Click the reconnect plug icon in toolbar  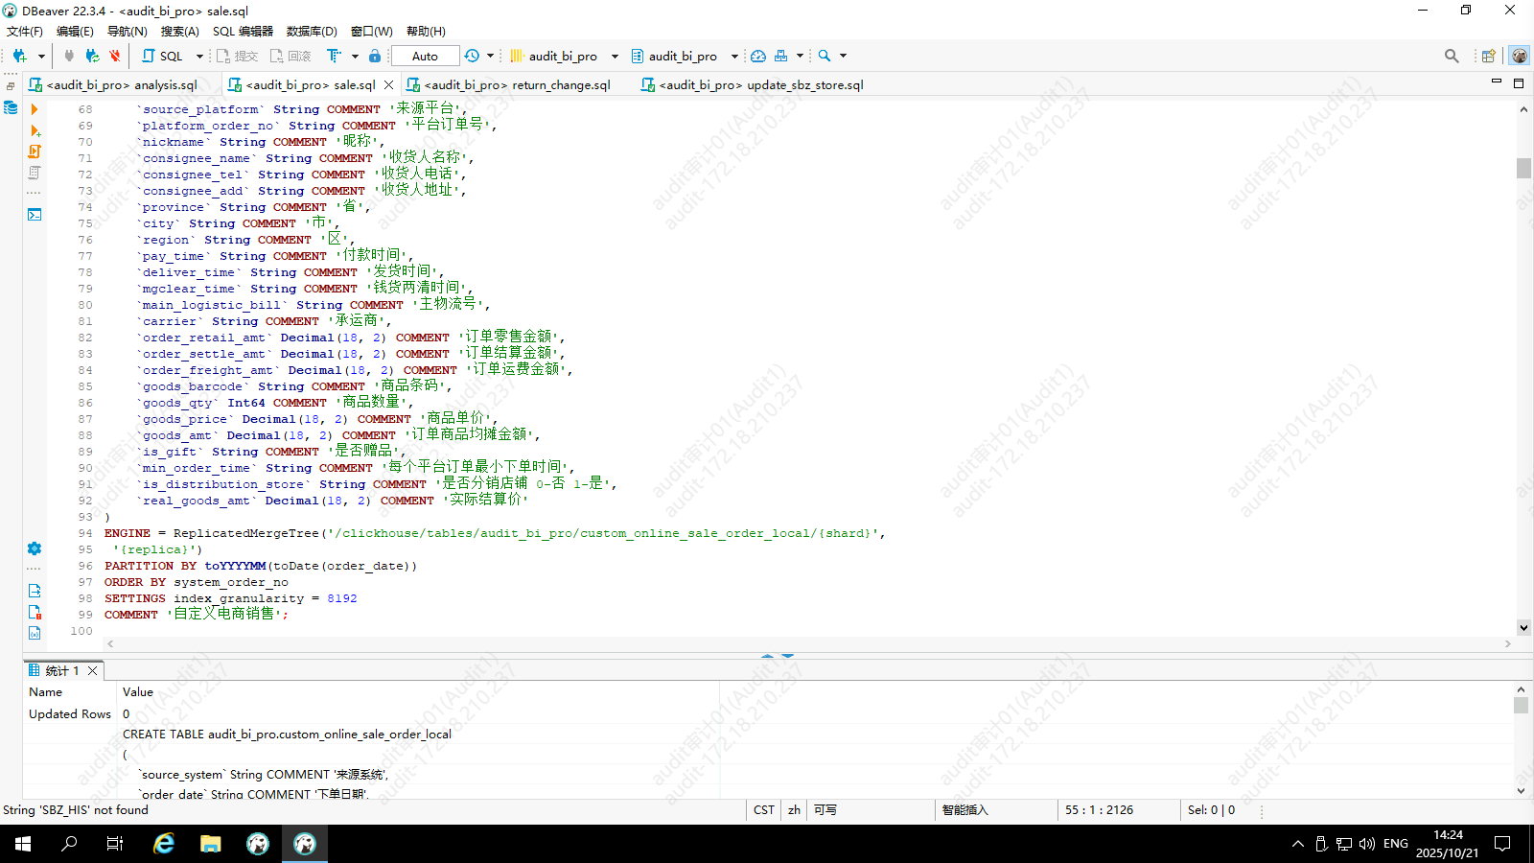92,57
